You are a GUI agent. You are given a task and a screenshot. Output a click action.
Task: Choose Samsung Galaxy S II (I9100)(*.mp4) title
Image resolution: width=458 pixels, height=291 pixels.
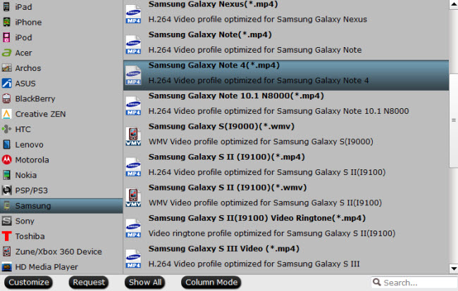click(227, 157)
